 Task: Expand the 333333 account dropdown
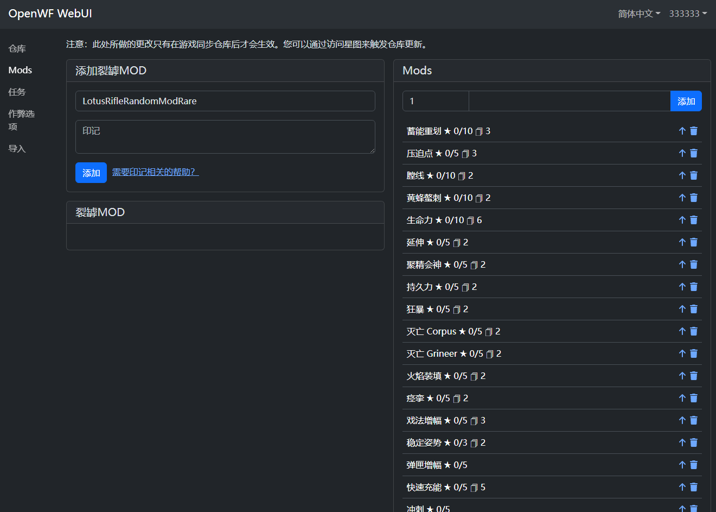click(688, 13)
